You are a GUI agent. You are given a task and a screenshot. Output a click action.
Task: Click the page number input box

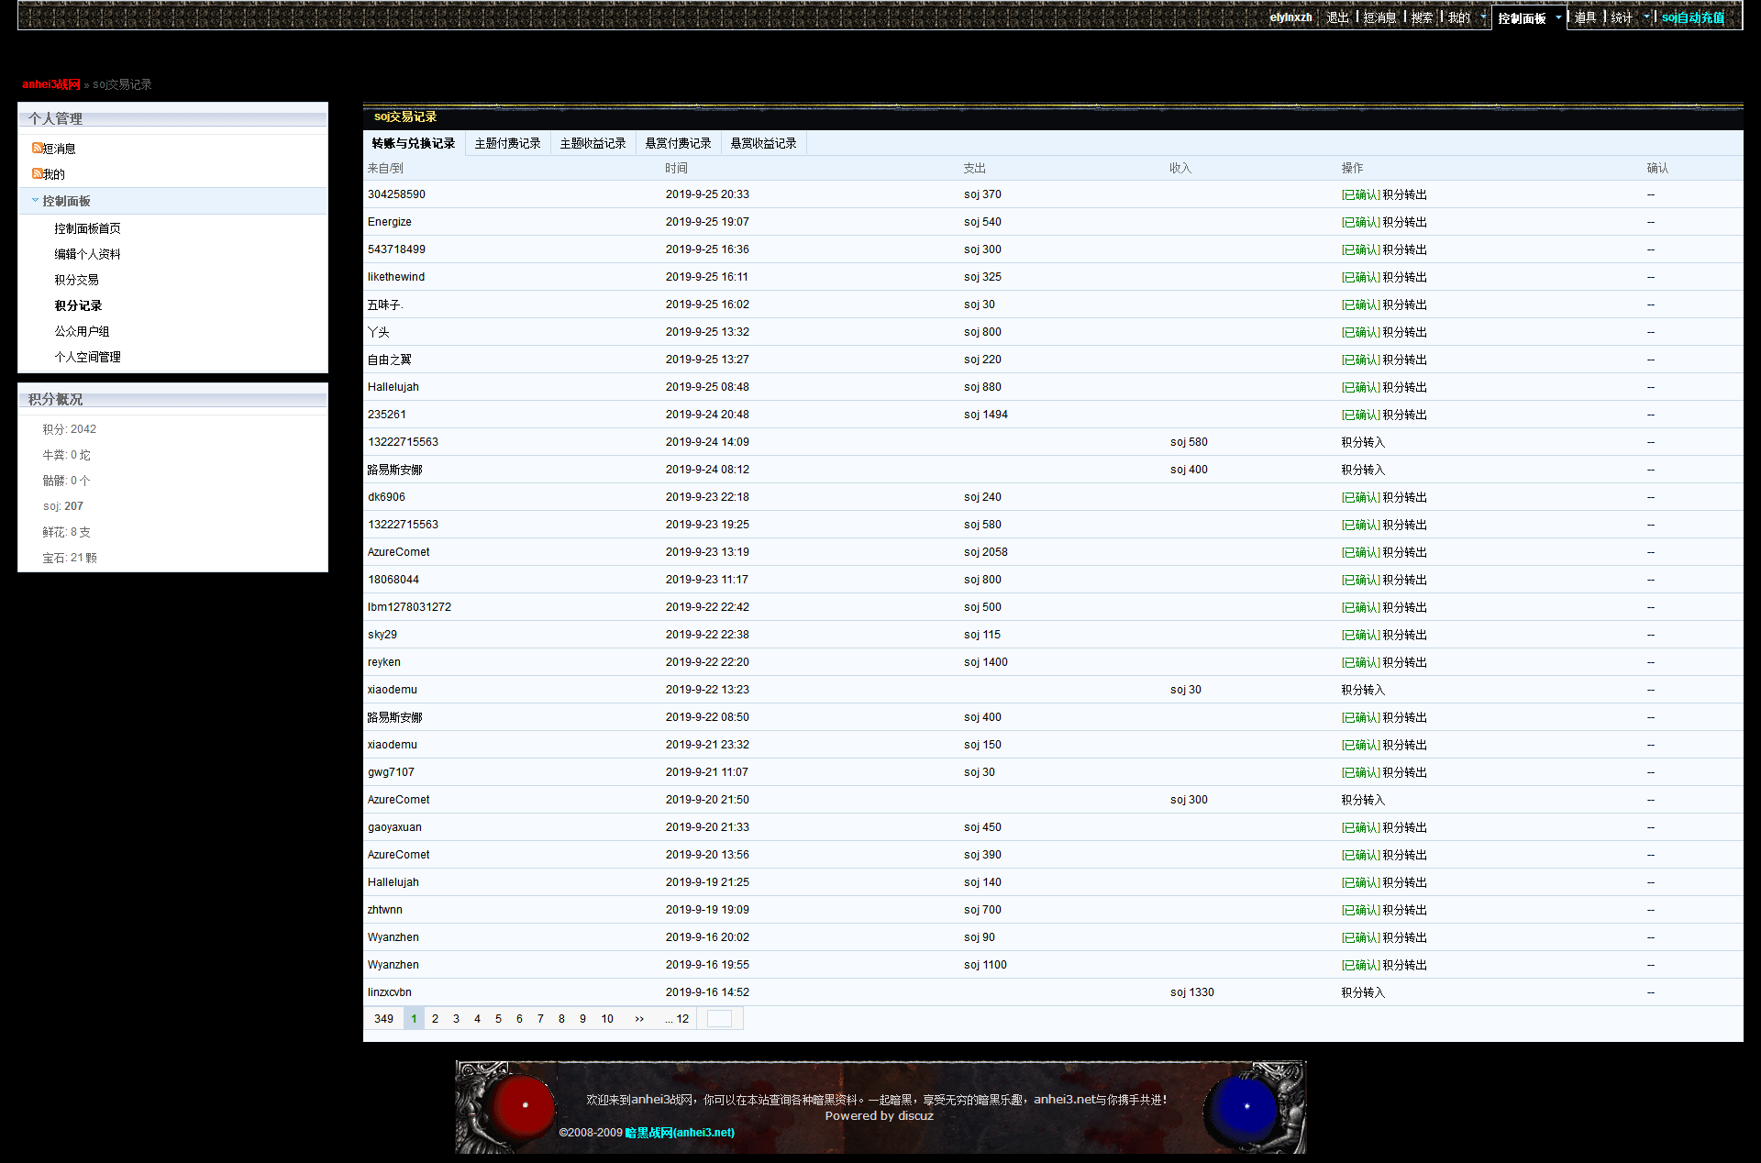point(719,1018)
